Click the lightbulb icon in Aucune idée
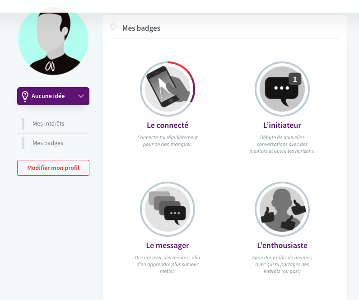Image resolution: width=359 pixels, height=300 pixels. click(x=25, y=96)
